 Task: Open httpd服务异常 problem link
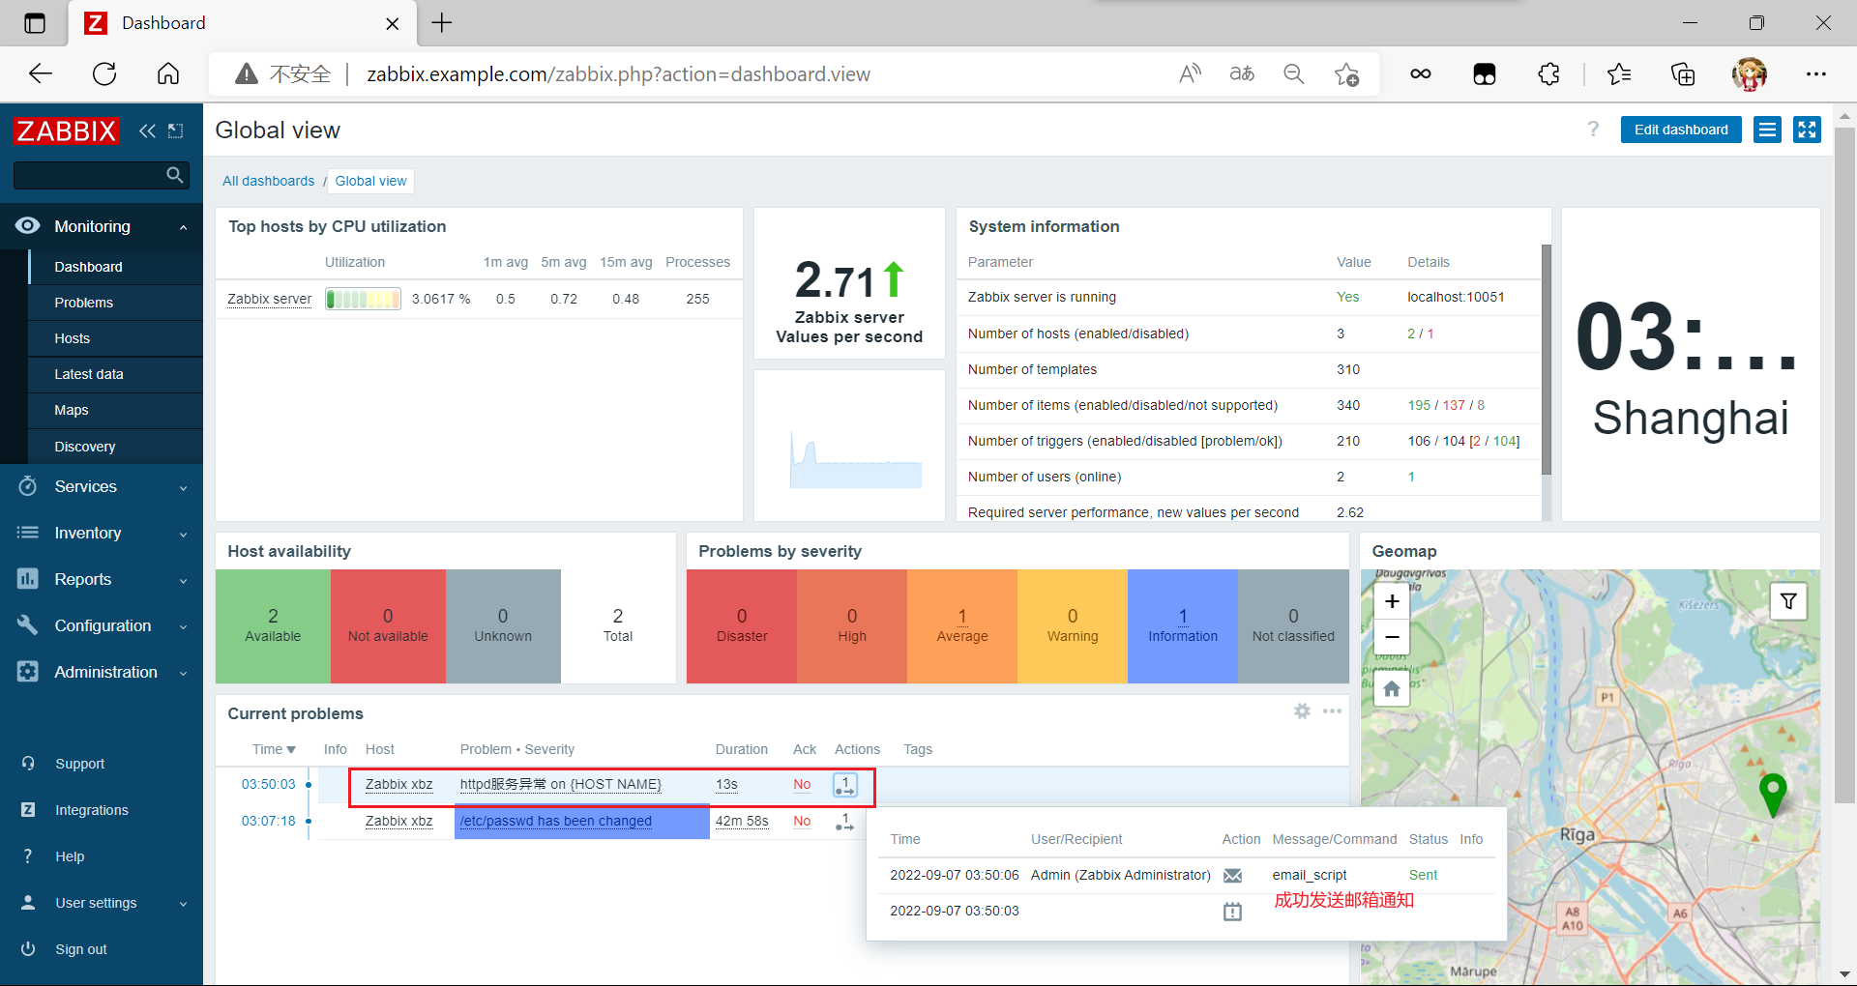560,784
